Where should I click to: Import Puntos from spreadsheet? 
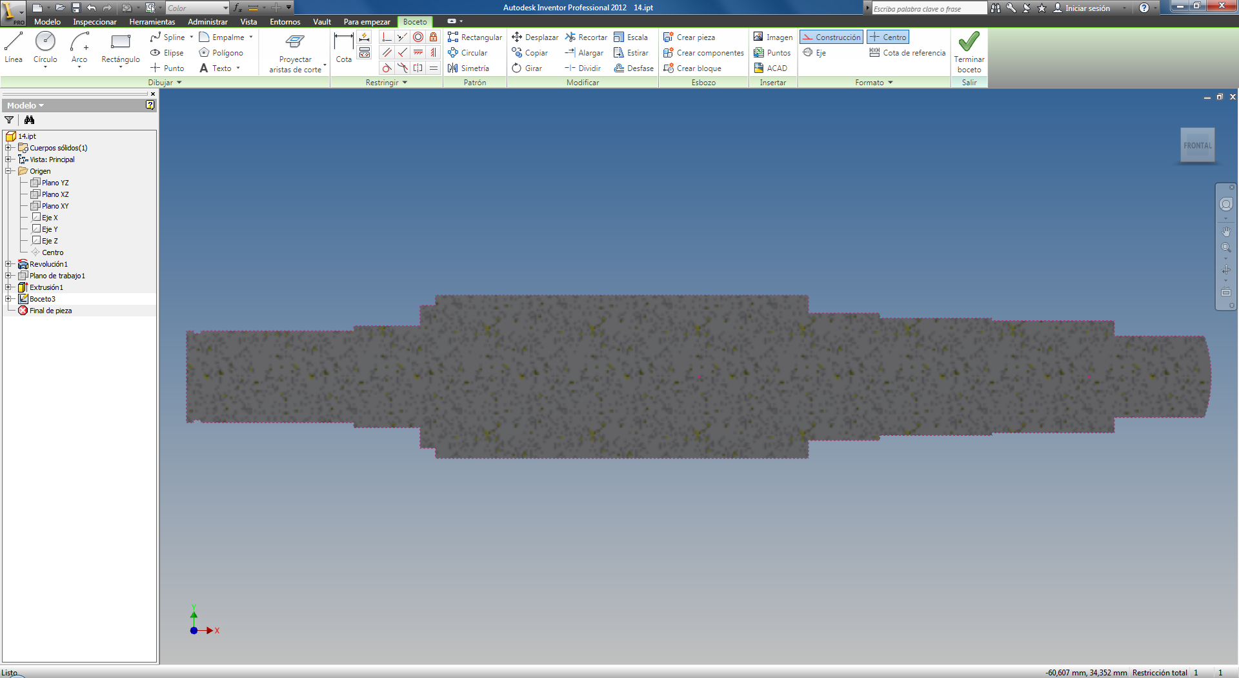pos(772,53)
